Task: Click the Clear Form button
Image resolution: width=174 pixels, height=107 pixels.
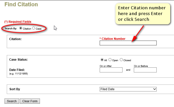Action: tap(30, 101)
